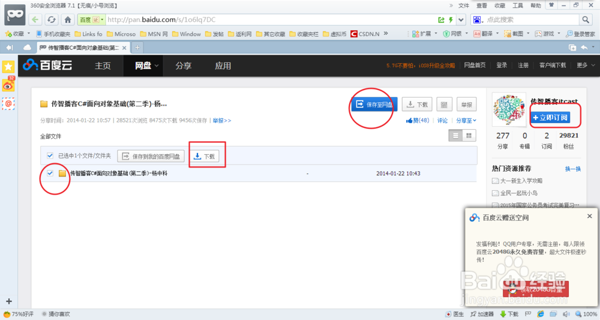Click the IE engine icon in status bar

point(541,314)
